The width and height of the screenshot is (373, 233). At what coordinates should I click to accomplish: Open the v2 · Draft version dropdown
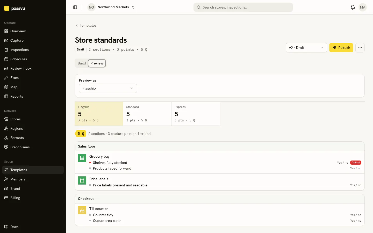click(306, 48)
